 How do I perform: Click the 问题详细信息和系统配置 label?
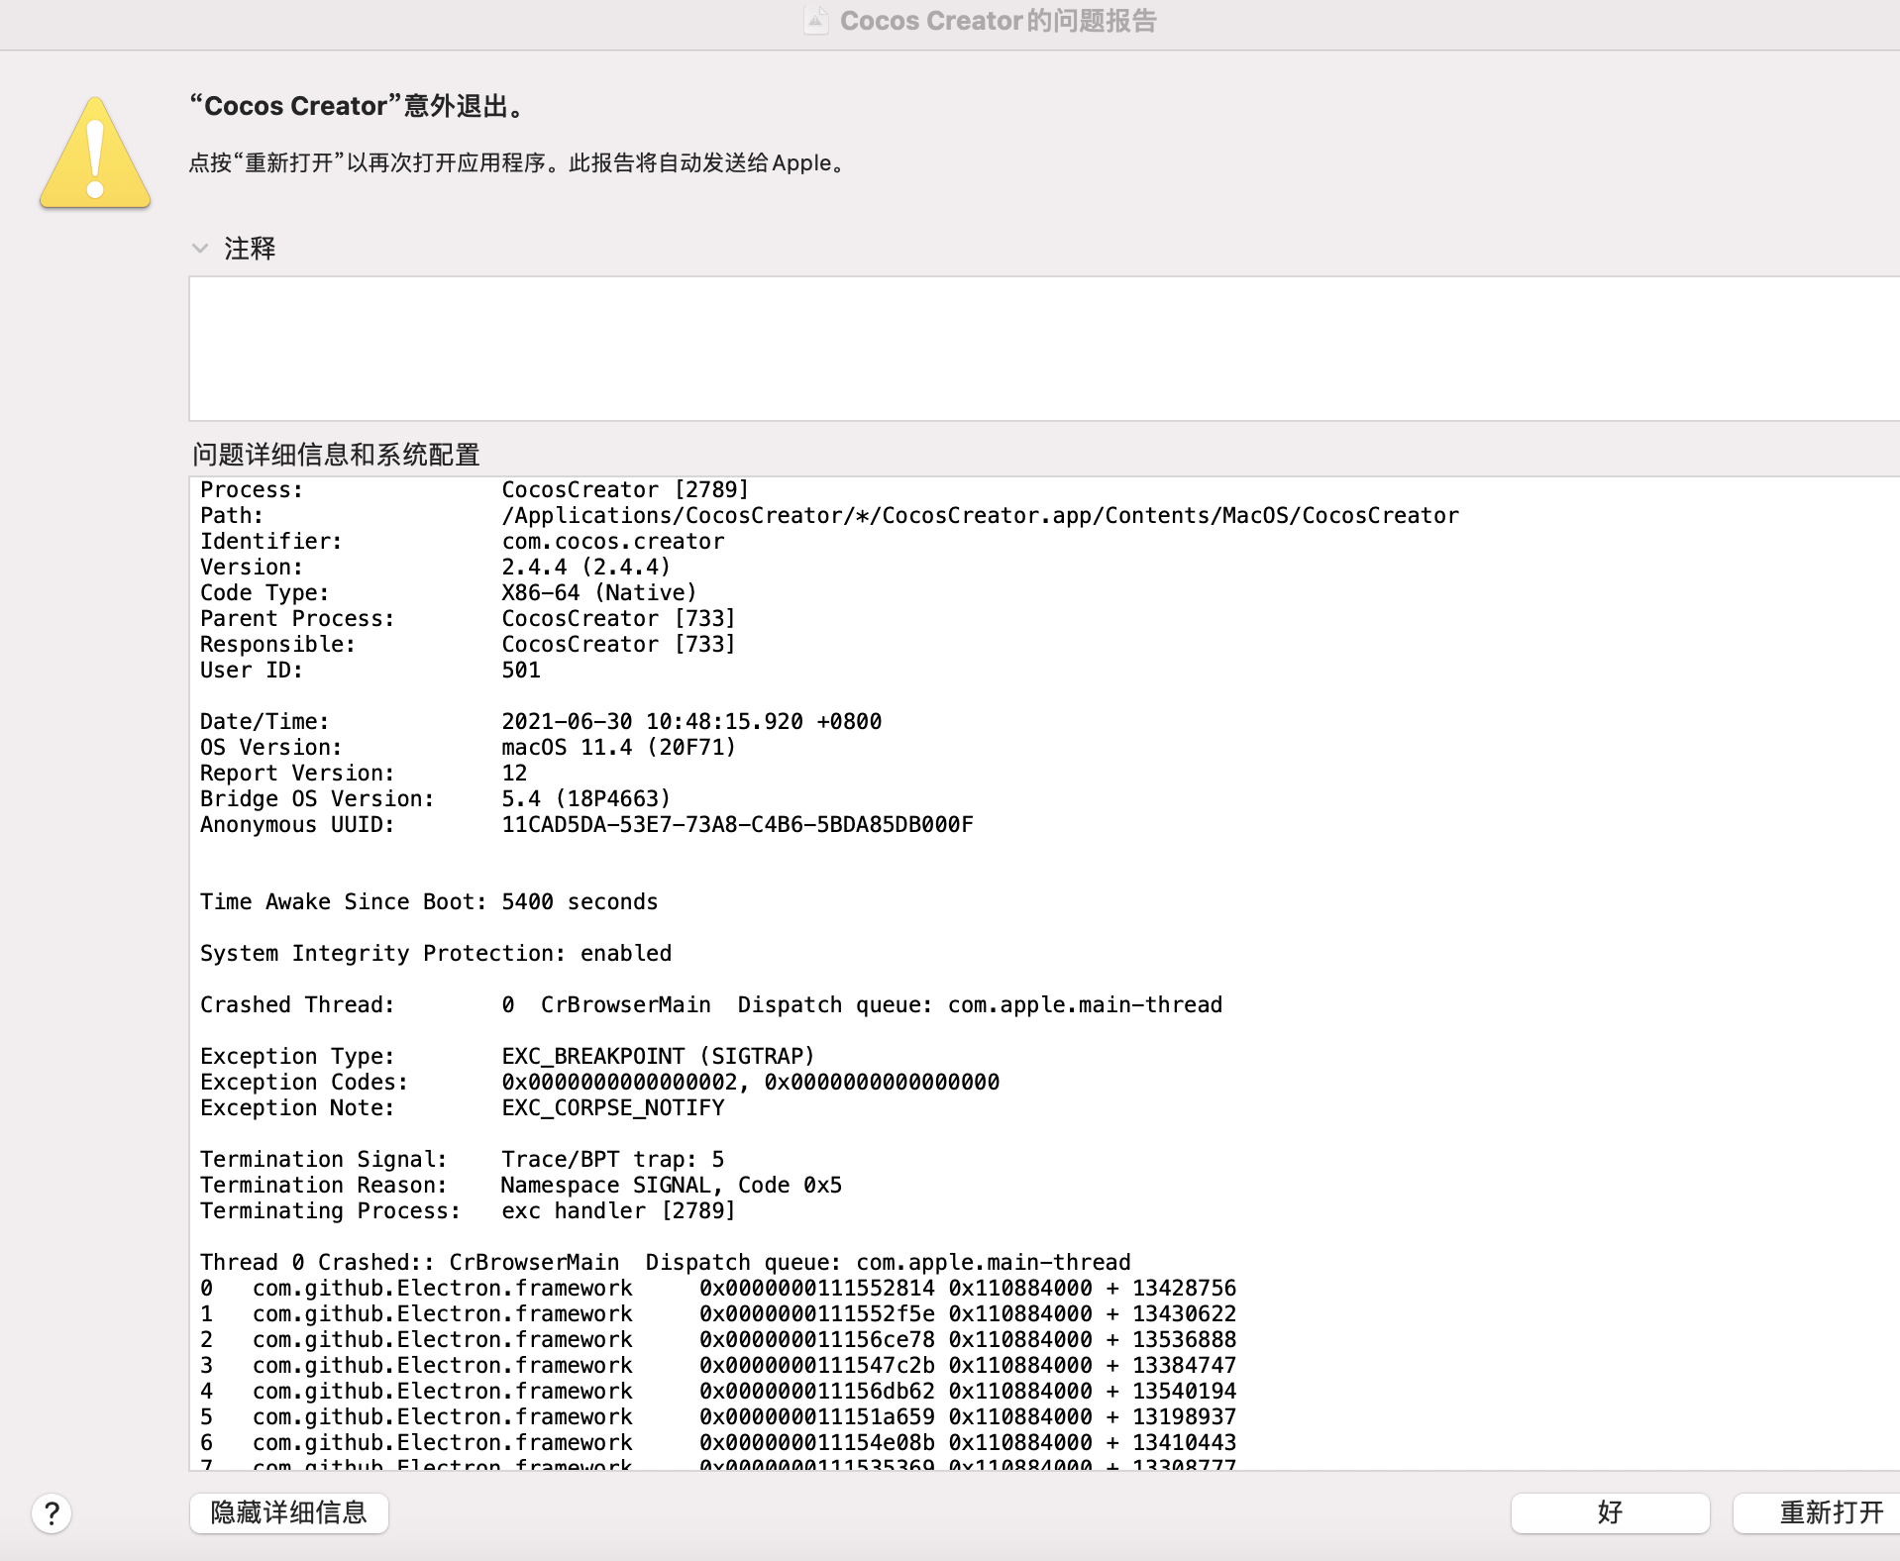coord(336,455)
